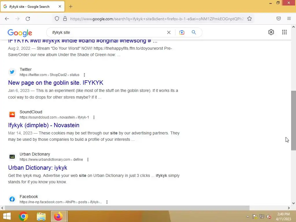View site security padlock info

point(65,18)
